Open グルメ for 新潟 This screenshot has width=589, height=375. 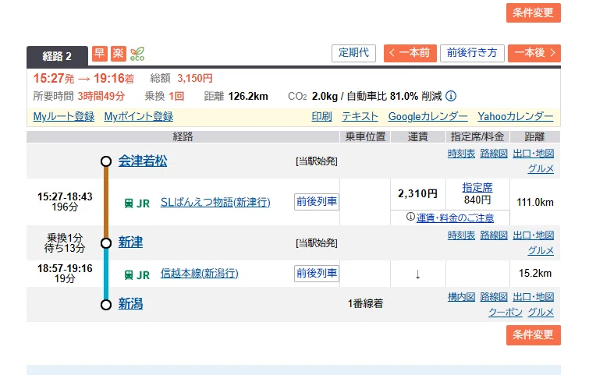coord(541,312)
